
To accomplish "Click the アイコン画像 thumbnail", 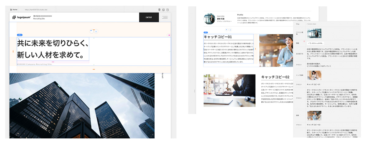I will click(x=314, y=33).
